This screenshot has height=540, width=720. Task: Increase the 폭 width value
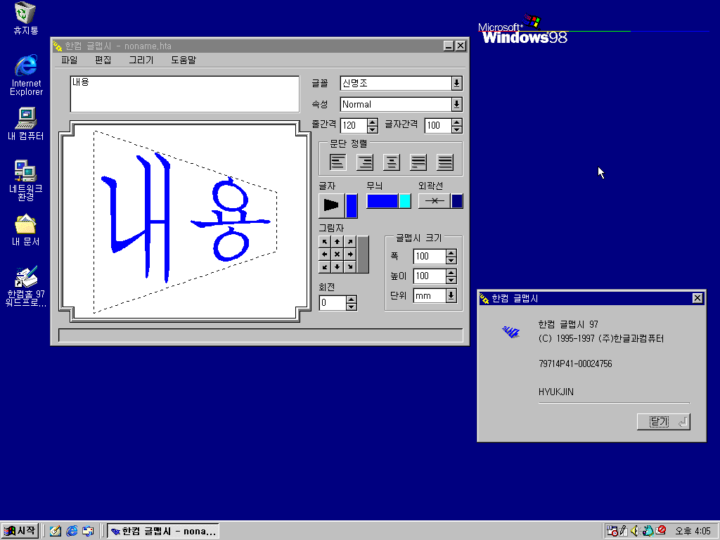[x=451, y=253]
